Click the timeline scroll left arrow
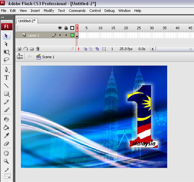The height and width of the screenshot is (182, 194). pos(153,49)
